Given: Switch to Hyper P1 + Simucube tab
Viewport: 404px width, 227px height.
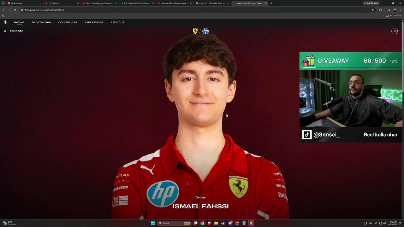Looking at the screenshot, I should tap(212, 3).
